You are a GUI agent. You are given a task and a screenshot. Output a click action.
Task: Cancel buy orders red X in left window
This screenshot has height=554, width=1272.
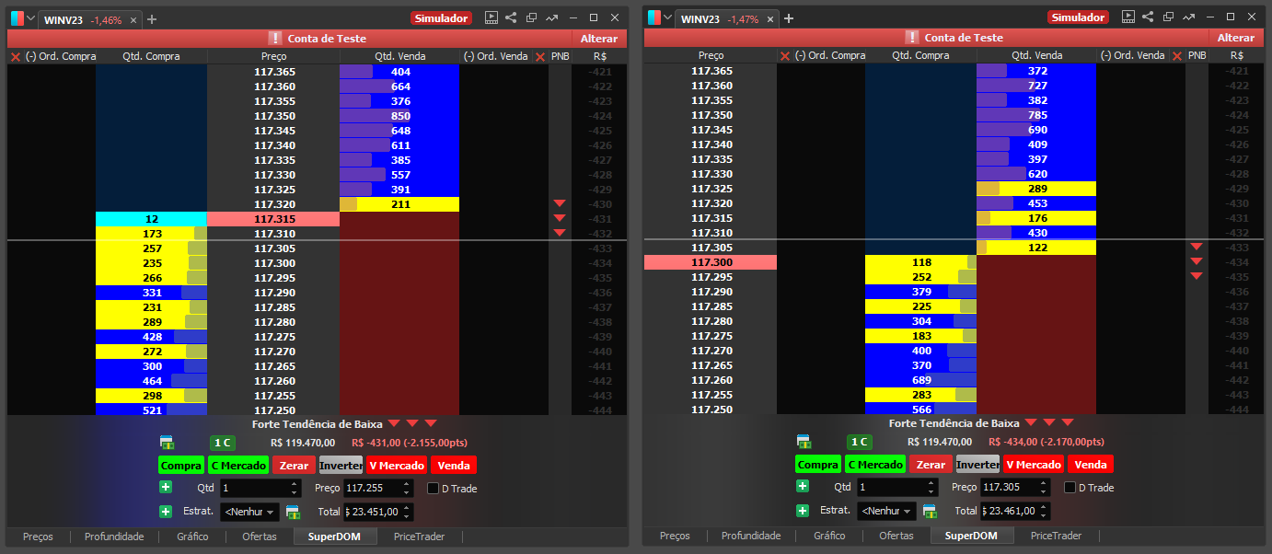[15, 57]
